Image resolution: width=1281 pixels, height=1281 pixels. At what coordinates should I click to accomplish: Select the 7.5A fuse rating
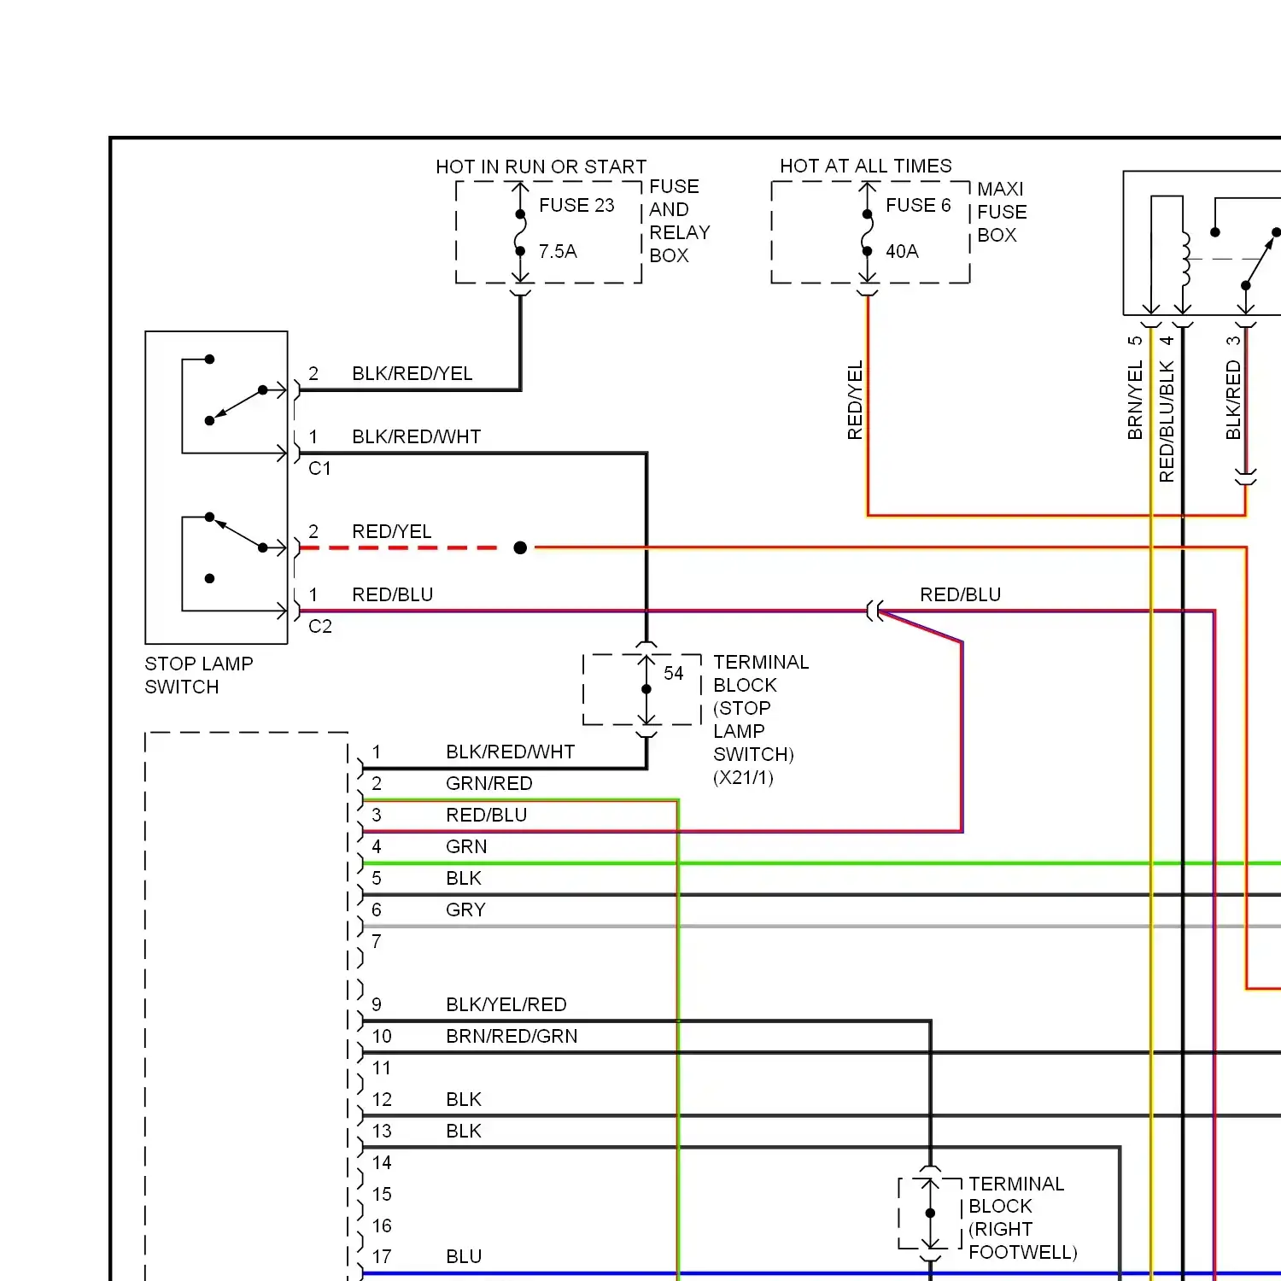point(558,251)
